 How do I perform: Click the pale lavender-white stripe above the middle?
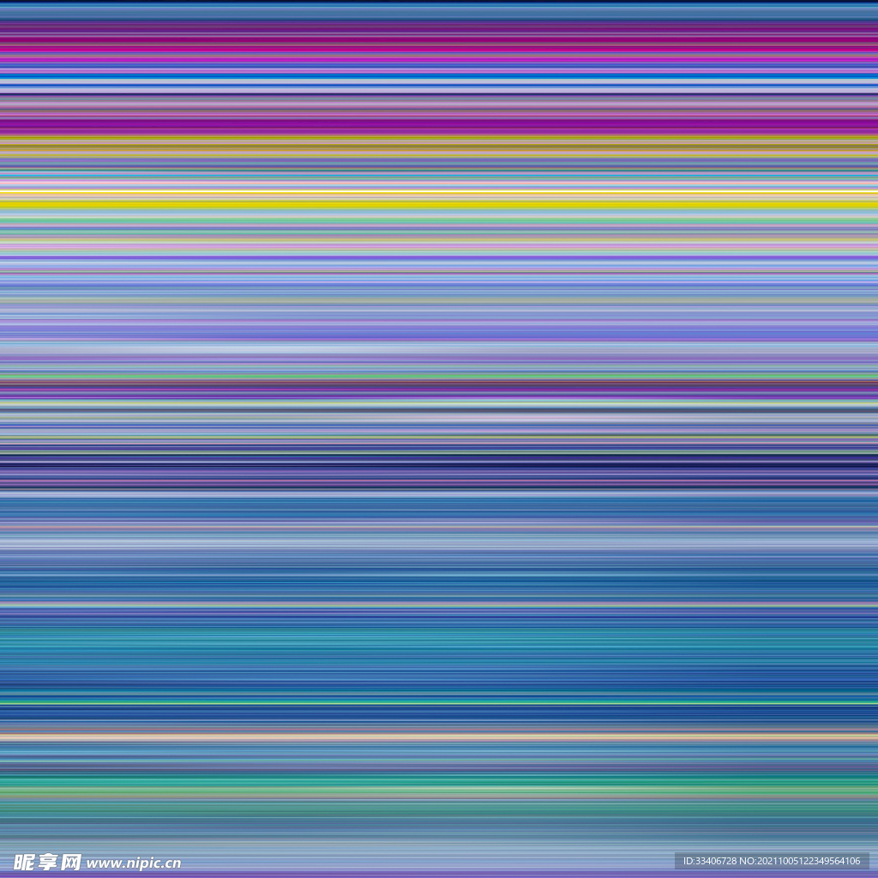click(439, 350)
